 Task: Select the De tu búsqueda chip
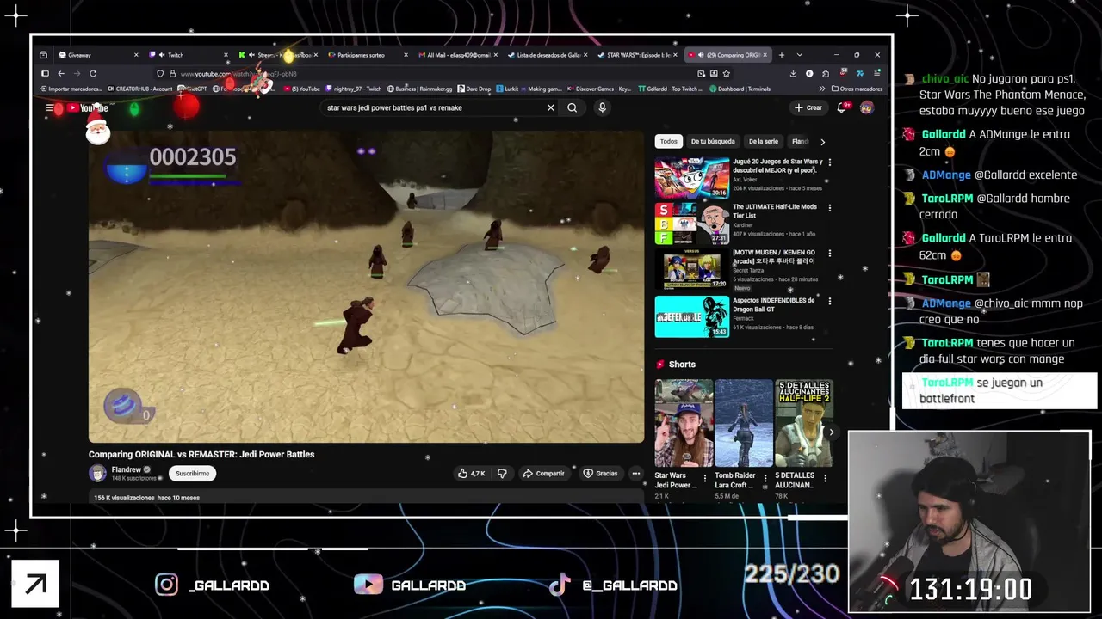tap(713, 141)
